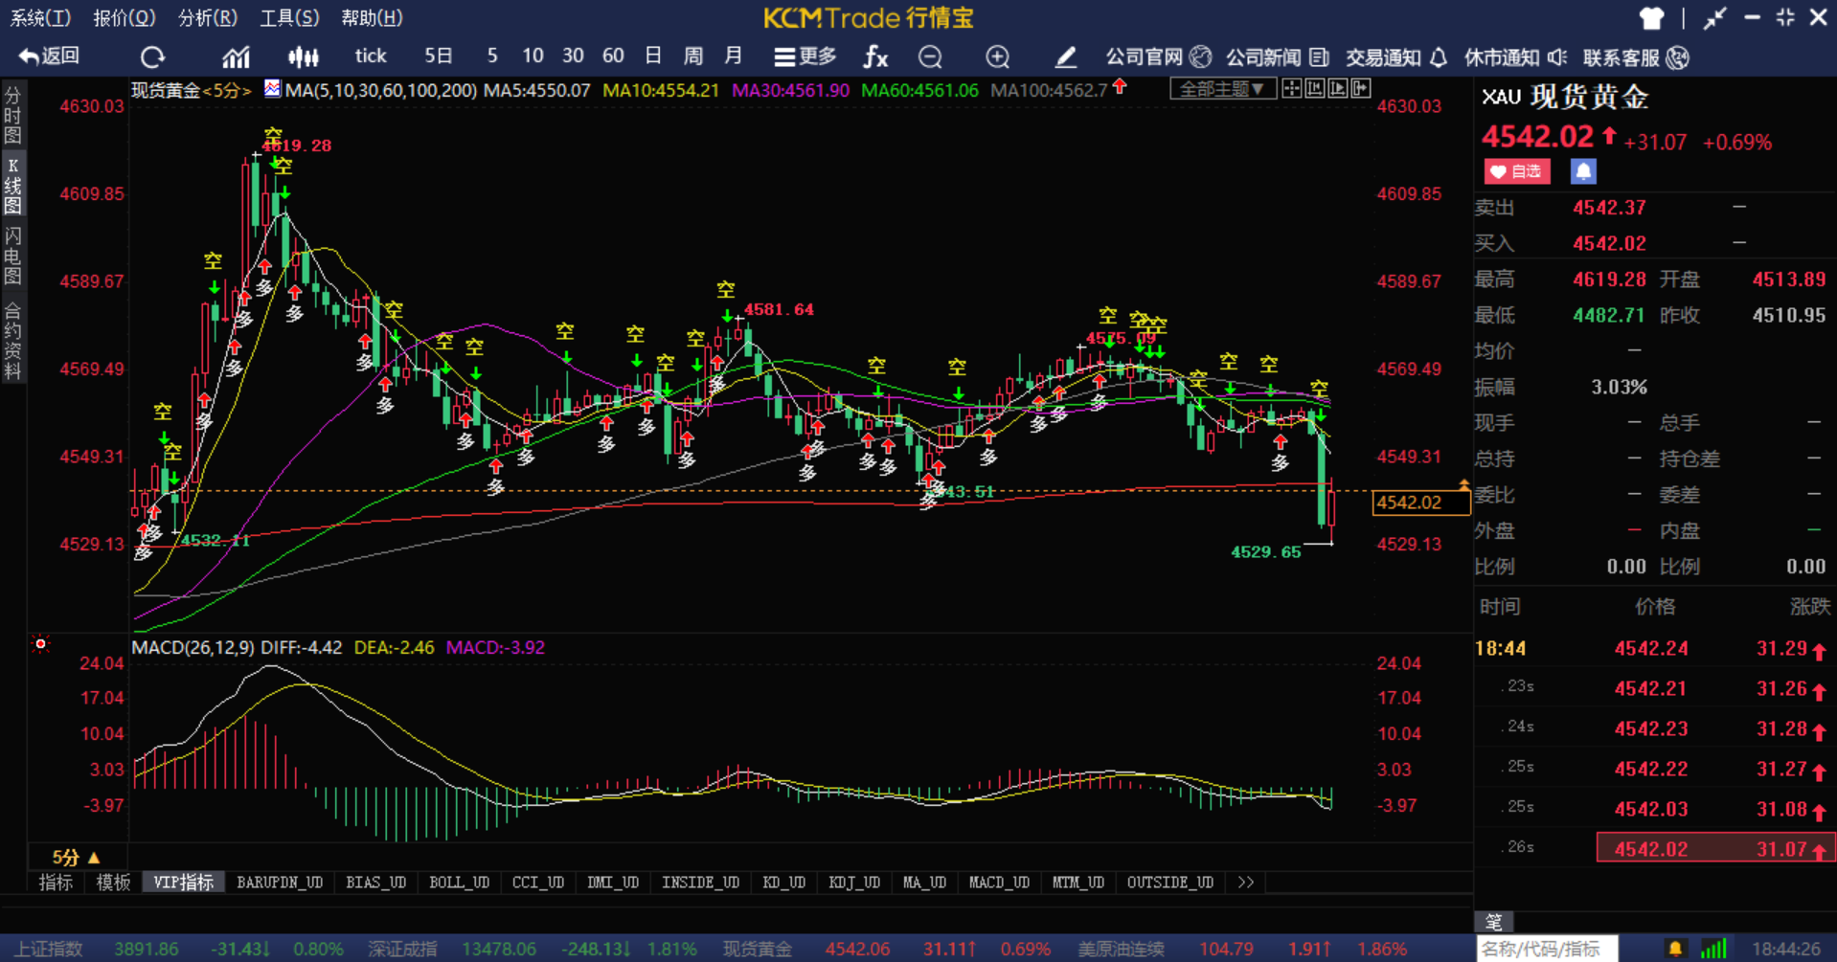Go back using the 返回 button

(x=49, y=56)
